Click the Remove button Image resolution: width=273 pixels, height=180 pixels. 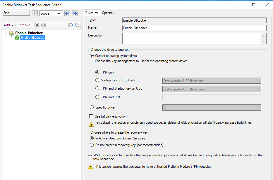[24, 25]
